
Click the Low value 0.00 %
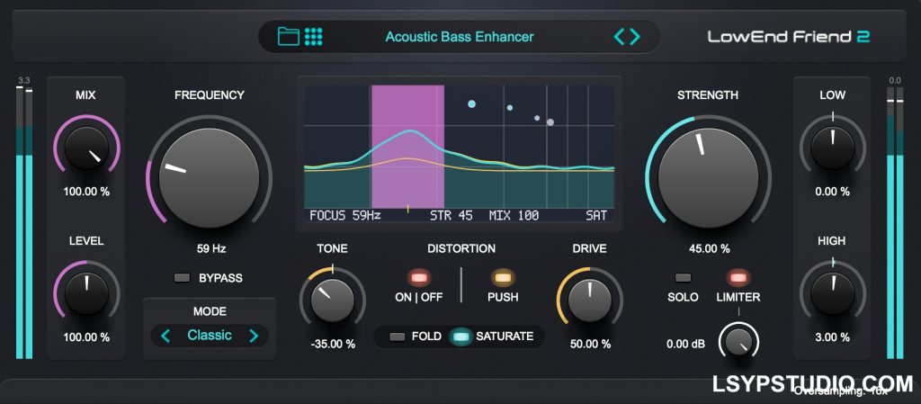832,192
